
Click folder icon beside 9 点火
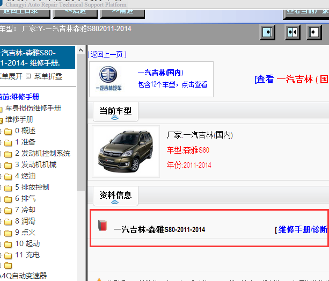point(8,233)
